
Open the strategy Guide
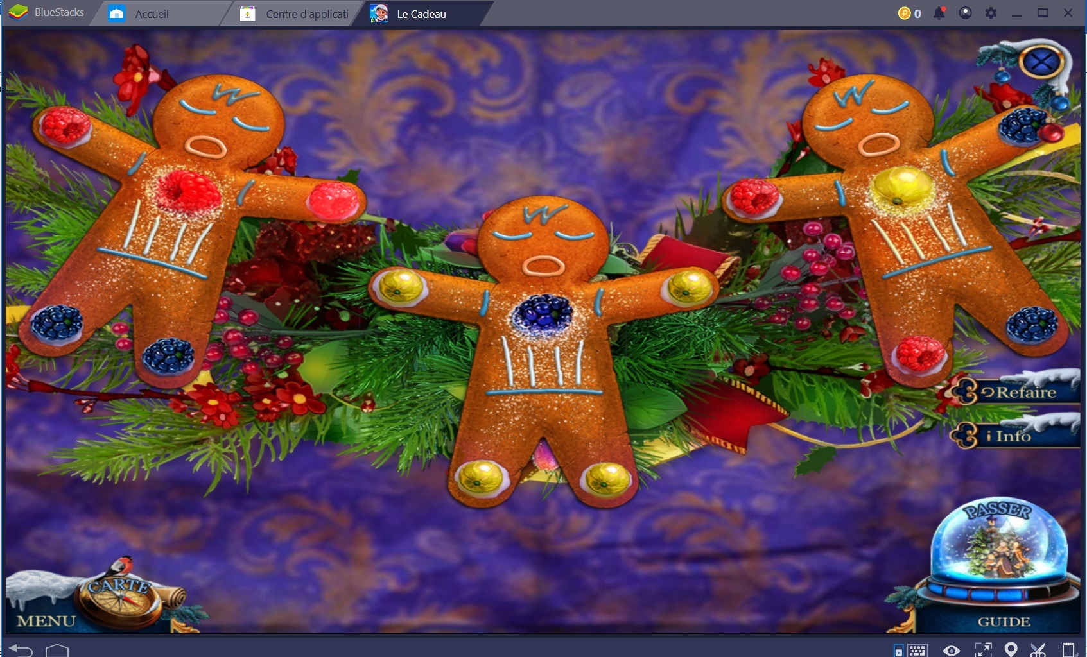pos(1004,621)
